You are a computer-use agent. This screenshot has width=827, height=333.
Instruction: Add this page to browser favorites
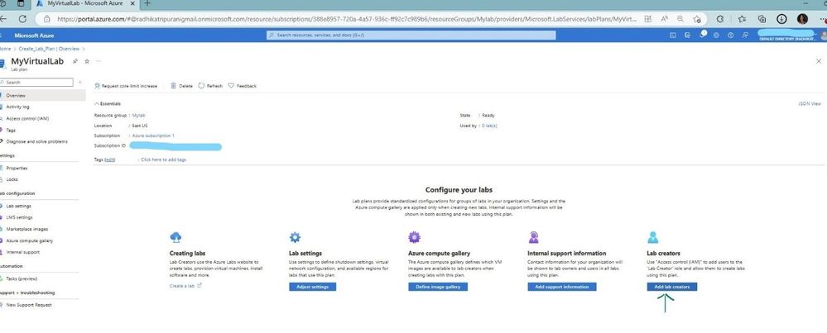coord(697,19)
